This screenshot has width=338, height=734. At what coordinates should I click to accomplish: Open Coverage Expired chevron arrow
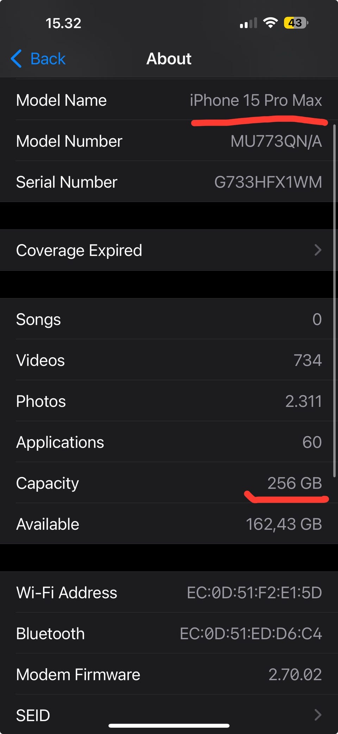(318, 250)
